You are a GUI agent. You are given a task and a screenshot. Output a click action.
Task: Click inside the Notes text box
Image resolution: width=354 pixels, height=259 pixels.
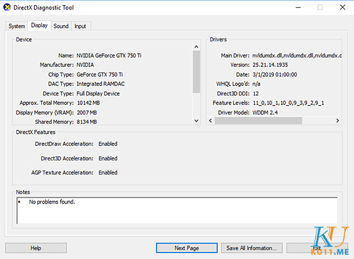pyautogui.click(x=177, y=211)
